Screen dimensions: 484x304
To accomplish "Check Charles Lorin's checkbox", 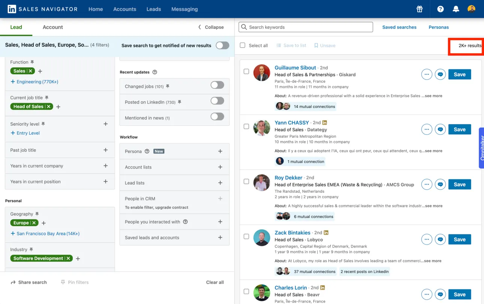I will click(246, 291).
